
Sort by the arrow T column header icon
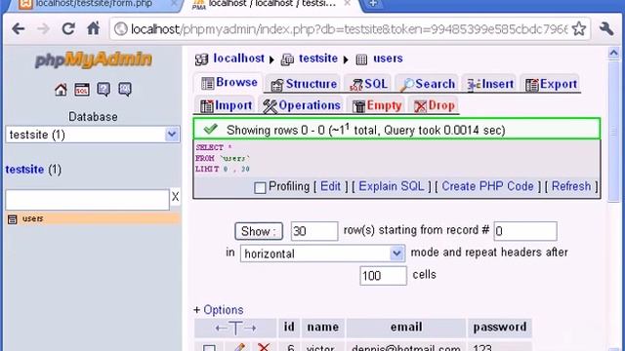point(235,328)
